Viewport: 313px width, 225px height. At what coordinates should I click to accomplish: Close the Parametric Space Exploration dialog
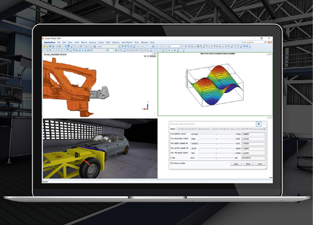tap(264, 124)
